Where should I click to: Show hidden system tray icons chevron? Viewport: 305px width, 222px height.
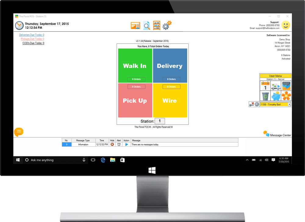pos(247,160)
